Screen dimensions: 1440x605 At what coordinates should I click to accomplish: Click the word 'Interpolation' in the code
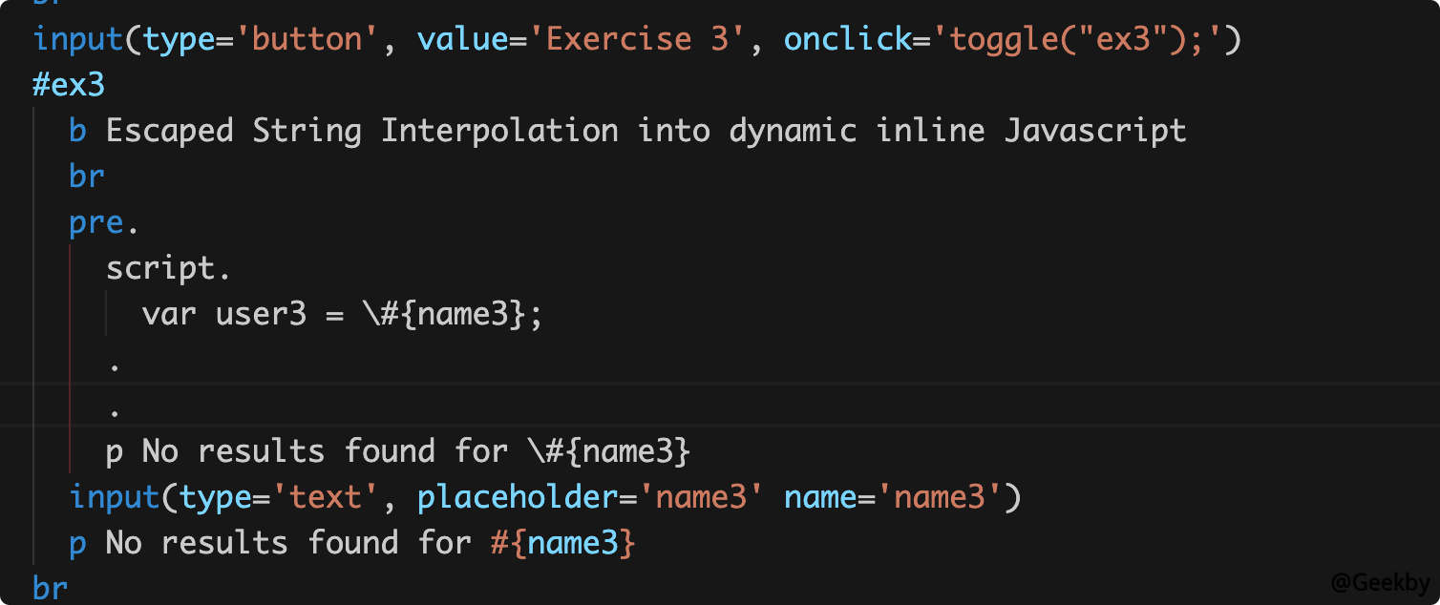pos(499,131)
